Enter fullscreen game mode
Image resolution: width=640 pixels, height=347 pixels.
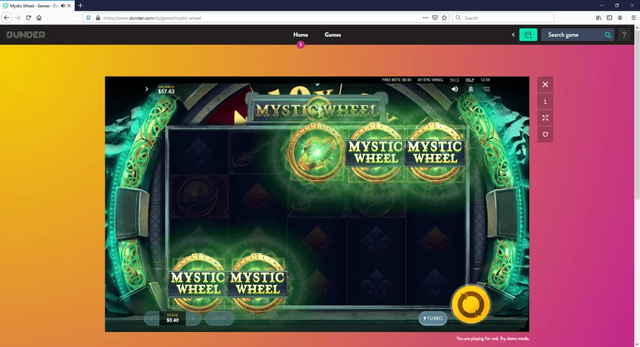tap(545, 118)
